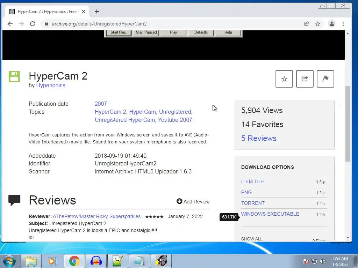Click the item share button

point(305,79)
